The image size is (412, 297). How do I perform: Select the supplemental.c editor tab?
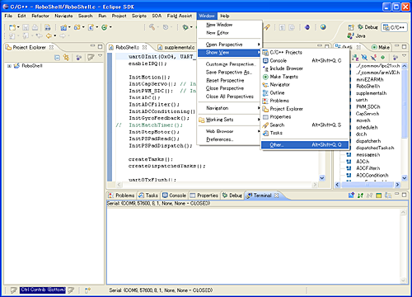[176, 47]
